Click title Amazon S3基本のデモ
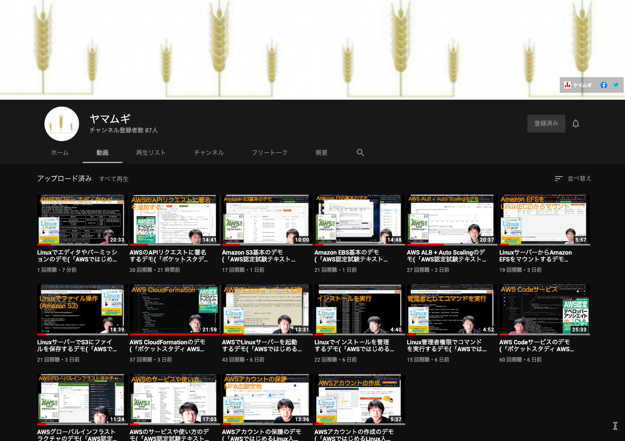This screenshot has width=625, height=441. [x=259, y=256]
